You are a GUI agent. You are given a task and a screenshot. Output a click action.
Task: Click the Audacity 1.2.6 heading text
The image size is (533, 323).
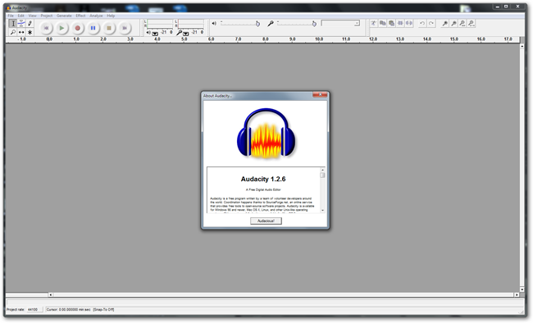[x=263, y=179]
